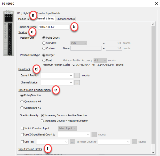This screenshot has width=160, height=156.
Task: Expand the Channel Status dropdown
Action: pos(71,83)
